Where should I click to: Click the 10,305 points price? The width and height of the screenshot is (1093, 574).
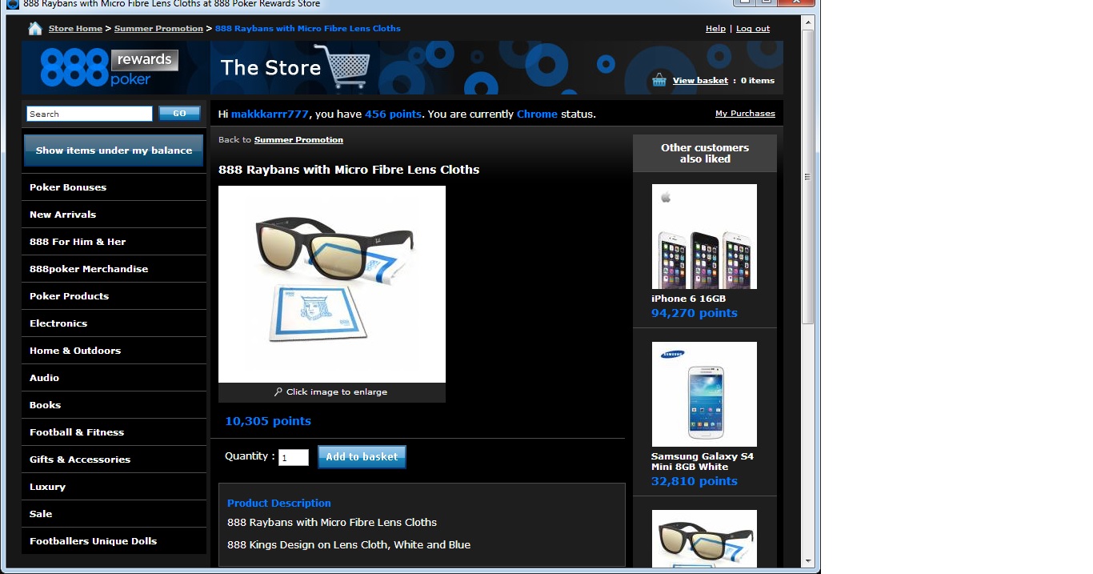tap(268, 421)
